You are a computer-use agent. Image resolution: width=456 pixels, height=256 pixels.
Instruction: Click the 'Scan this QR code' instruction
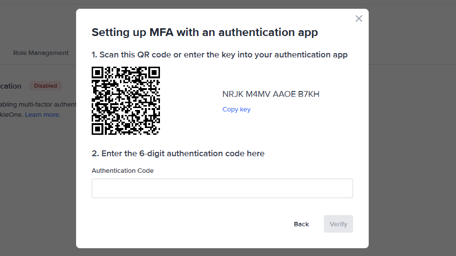pos(219,55)
